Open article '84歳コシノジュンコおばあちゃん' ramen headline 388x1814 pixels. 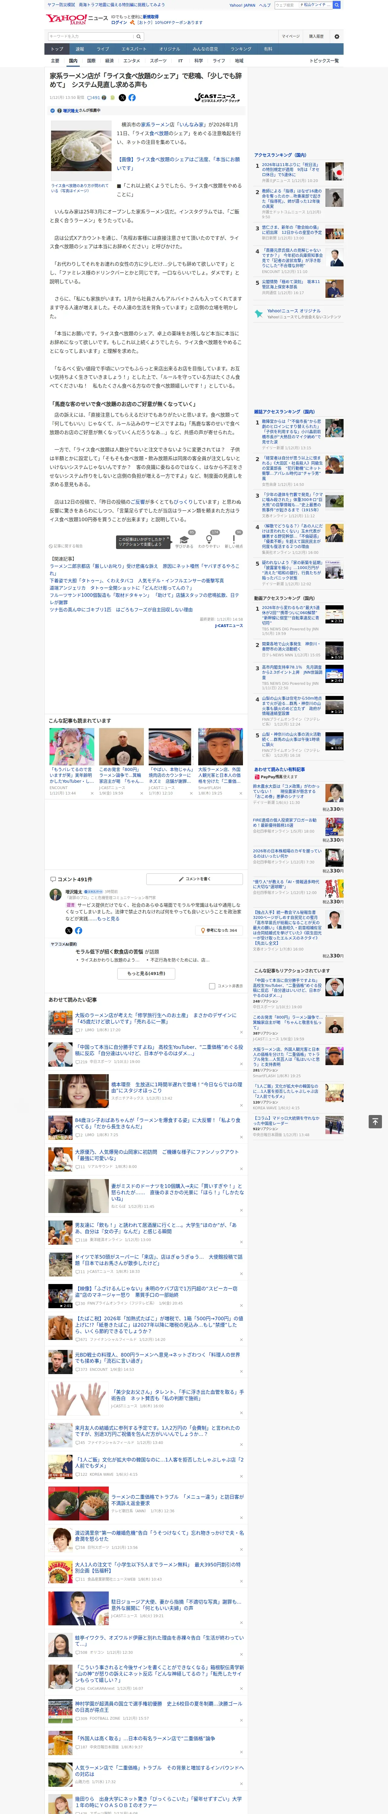(158, 1123)
